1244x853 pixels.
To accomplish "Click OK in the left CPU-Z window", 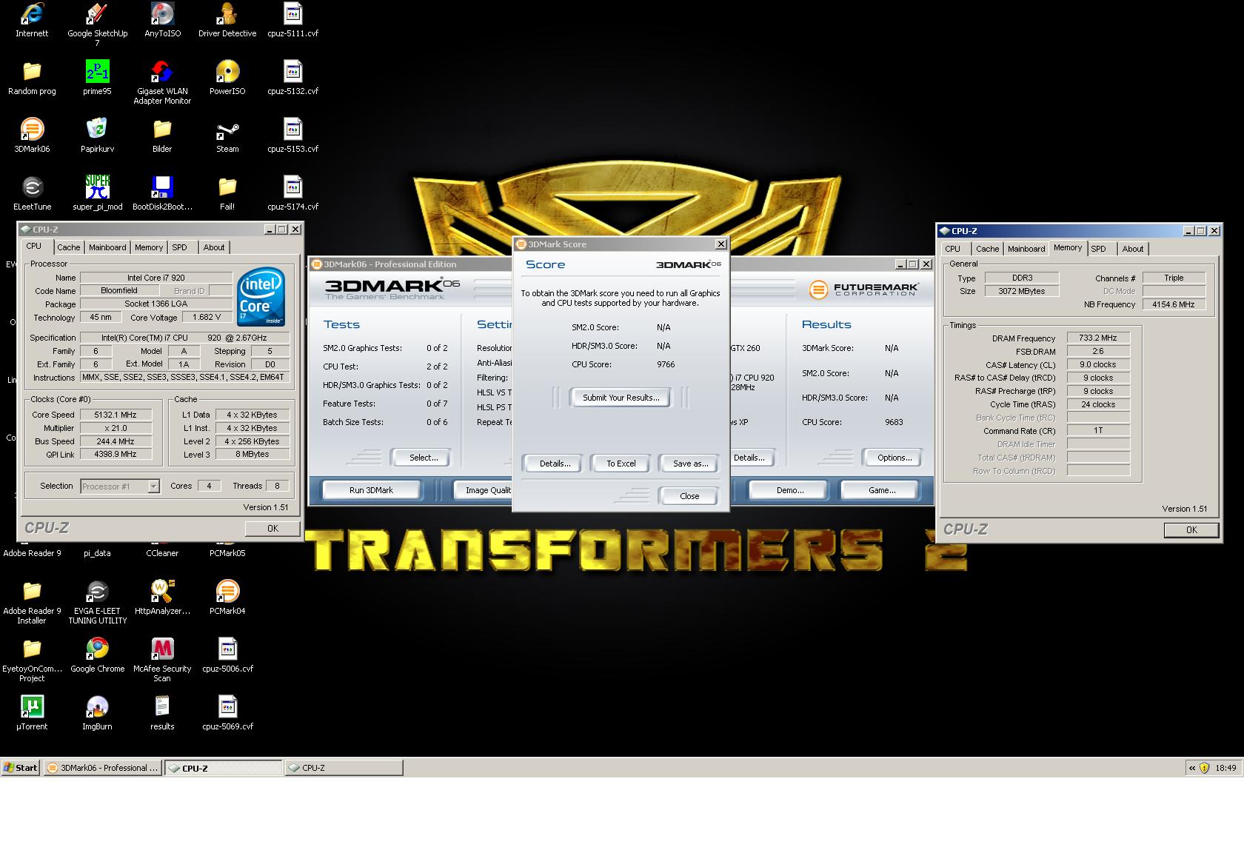I will point(272,528).
